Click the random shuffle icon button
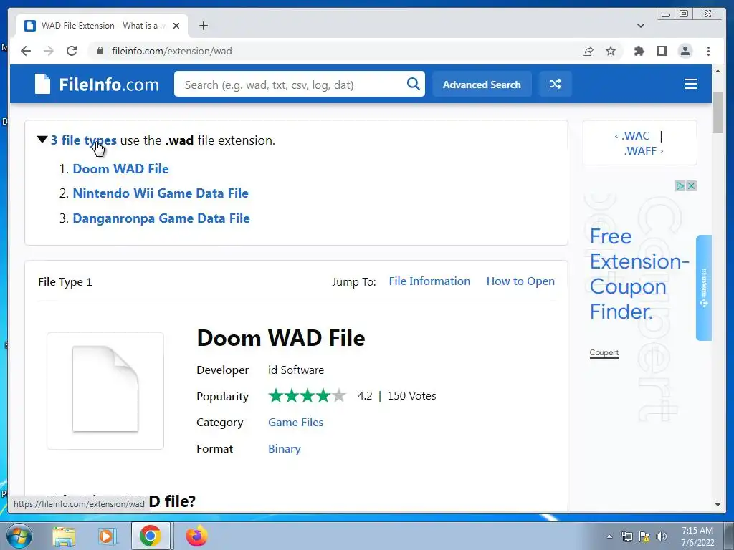Image resolution: width=734 pixels, height=550 pixels. (556, 85)
